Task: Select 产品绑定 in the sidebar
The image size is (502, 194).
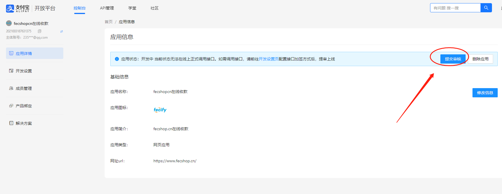Action: click(35, 106)
